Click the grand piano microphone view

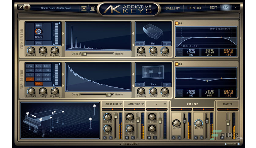click(x=60, y=120)
